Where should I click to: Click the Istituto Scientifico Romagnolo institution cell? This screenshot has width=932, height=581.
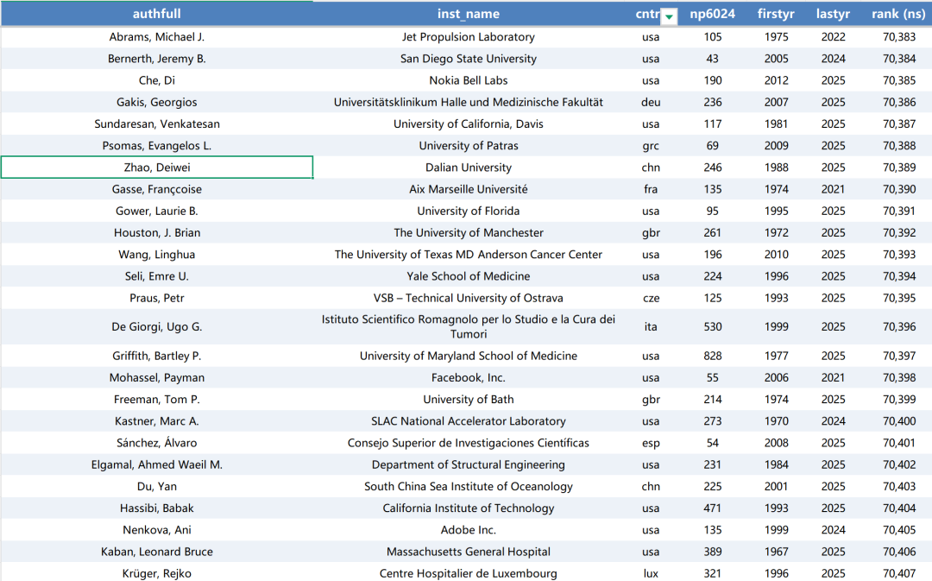coord(468,326)
